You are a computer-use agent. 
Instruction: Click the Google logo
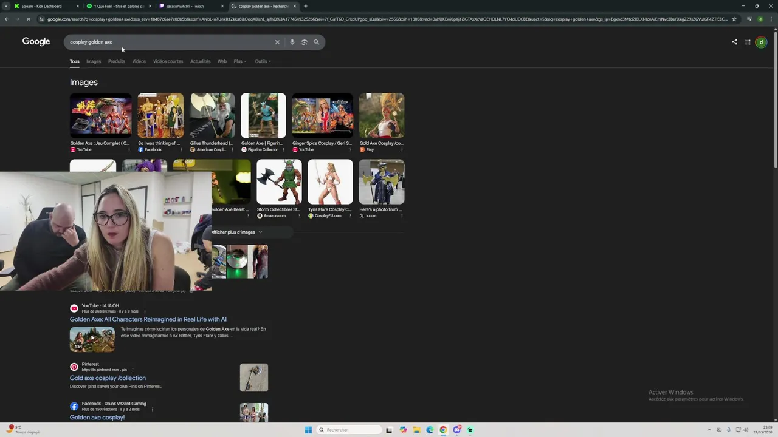click(36, 41)
